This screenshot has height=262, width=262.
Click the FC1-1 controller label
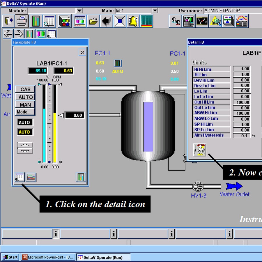102,53
